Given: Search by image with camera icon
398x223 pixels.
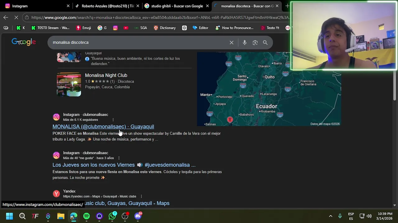Looking at the screenshot, I should 255,42.
